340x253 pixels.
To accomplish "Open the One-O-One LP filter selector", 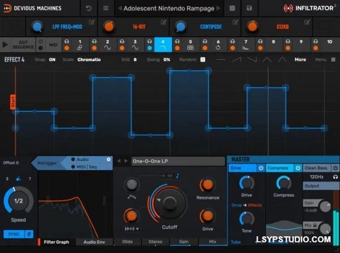I will [178, 161].
